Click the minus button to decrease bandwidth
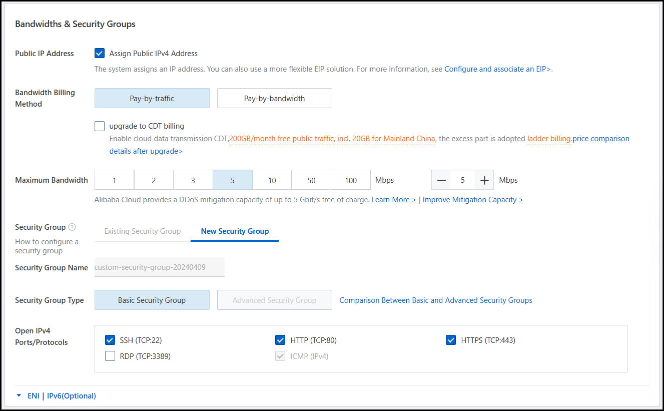The height and width of the screenshot is (411, 664). [x=441, y=180]
